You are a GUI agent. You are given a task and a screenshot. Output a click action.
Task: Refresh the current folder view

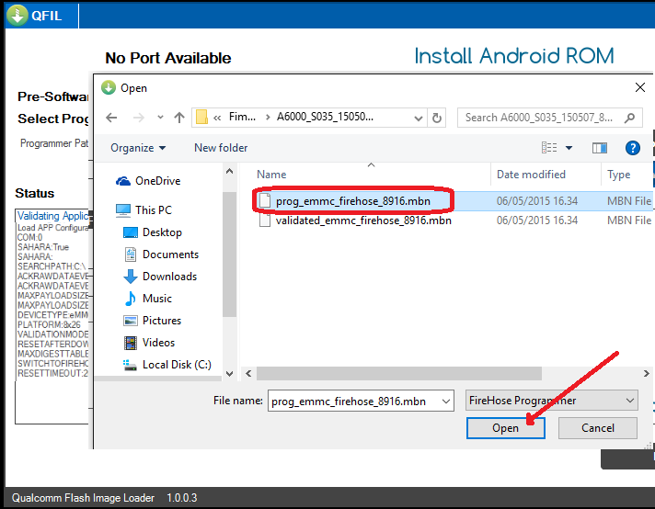437,119
